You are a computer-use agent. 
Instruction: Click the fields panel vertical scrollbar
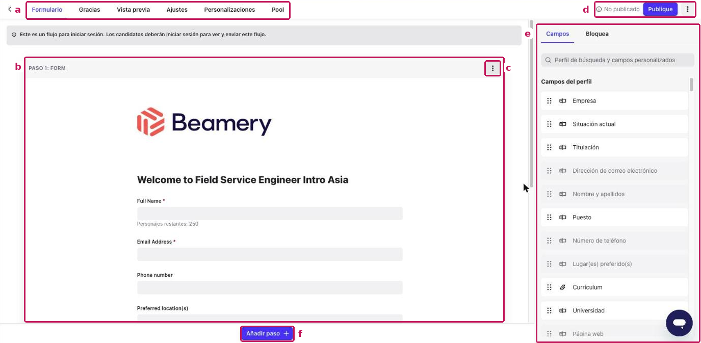pyautogui.click(x=691, y=84)
